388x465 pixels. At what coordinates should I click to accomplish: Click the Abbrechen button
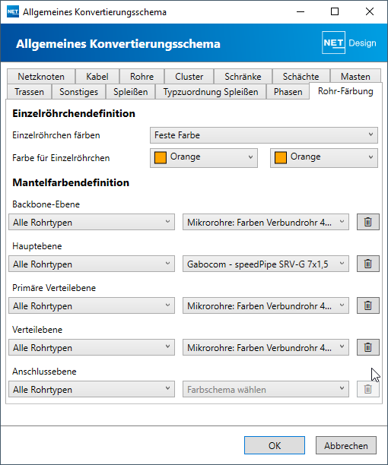346,445
